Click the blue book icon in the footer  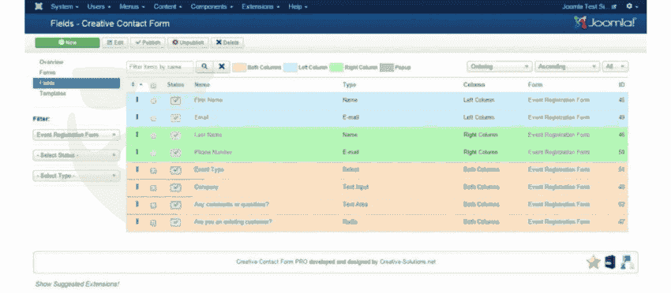609,261
